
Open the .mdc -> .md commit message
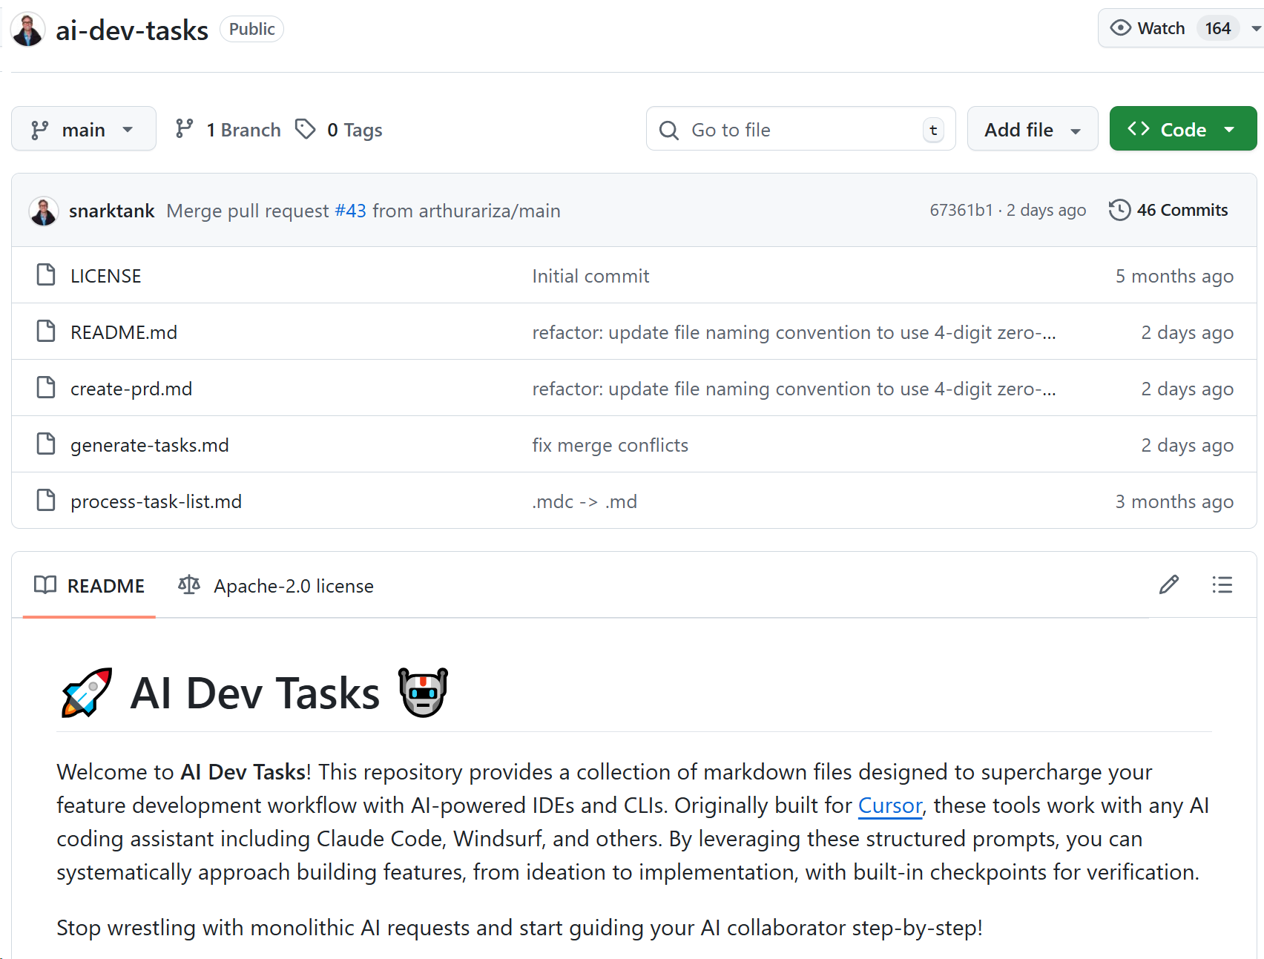tap(585, 501)
